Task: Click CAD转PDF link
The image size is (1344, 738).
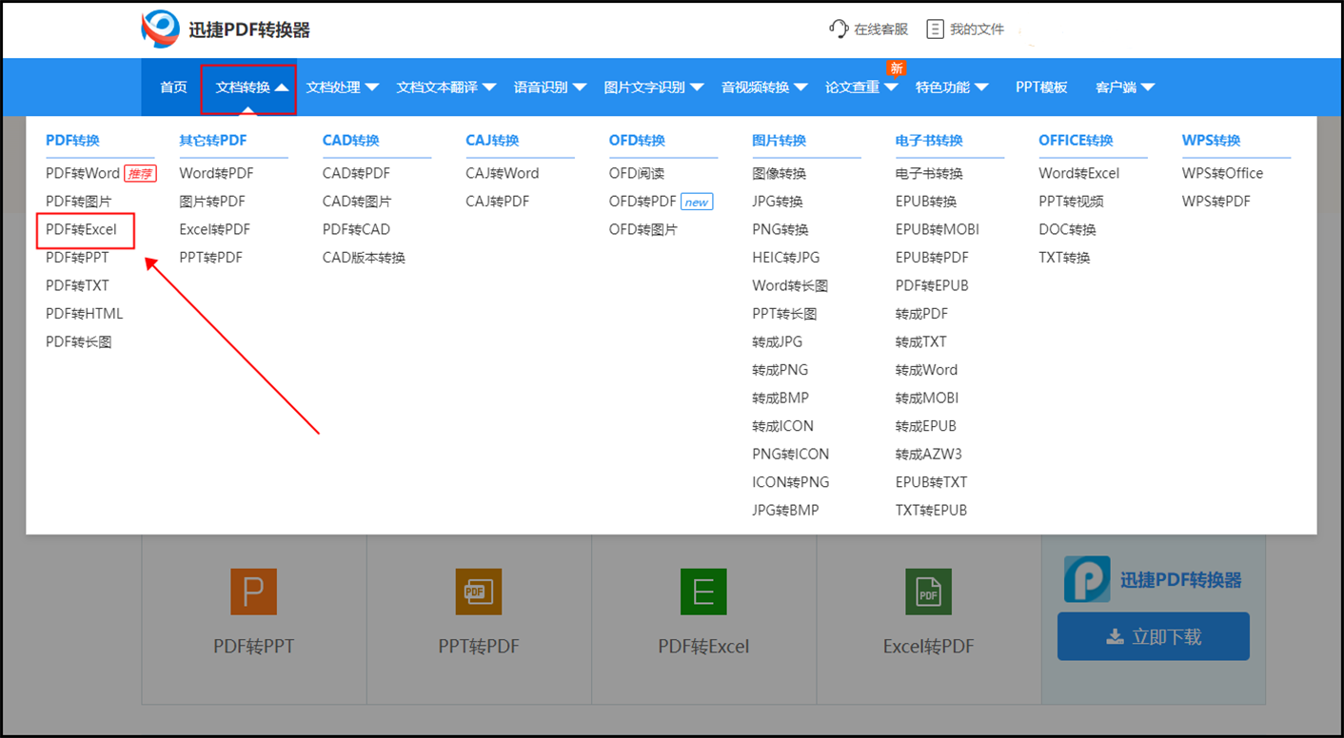Action: click(x=356, y=173)
